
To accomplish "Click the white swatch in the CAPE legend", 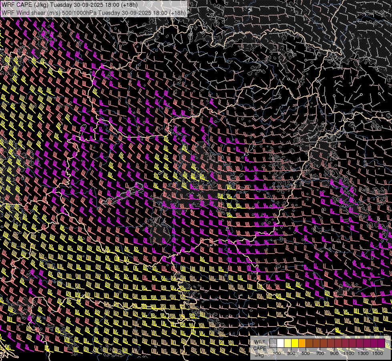I will pos(281,343).
